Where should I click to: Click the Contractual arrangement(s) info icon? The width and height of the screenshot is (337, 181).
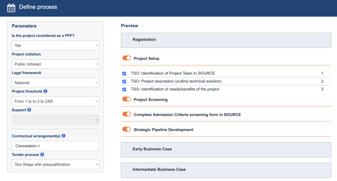pos(64,136)
